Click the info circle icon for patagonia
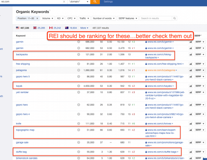 tap(79, 70)
